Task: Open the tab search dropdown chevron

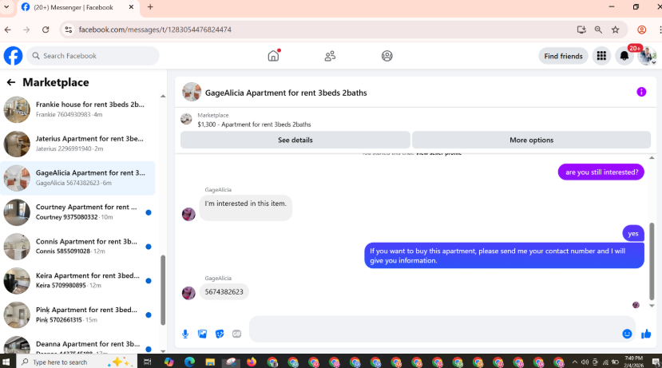Action: click(x=6, y=6)
